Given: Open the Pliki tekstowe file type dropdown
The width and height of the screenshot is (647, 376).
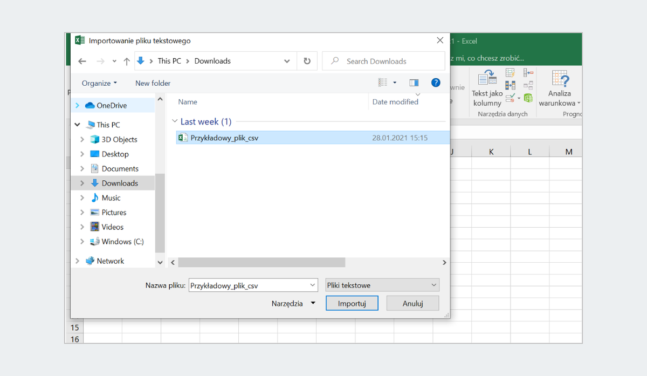Looking at the screenshot, I should (x=383, y=285).
